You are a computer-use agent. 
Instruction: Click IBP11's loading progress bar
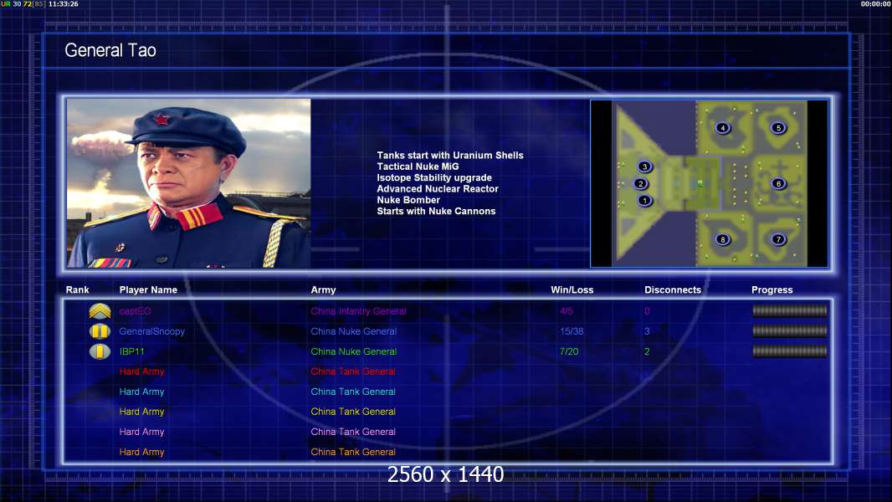[x=790, y=351]
